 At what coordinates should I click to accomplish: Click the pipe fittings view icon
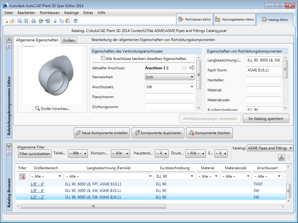click(282, 157)
